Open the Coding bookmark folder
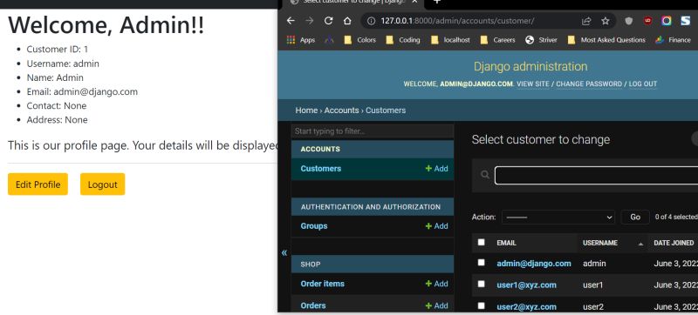 pyautogui.click(x=403, y=40)
